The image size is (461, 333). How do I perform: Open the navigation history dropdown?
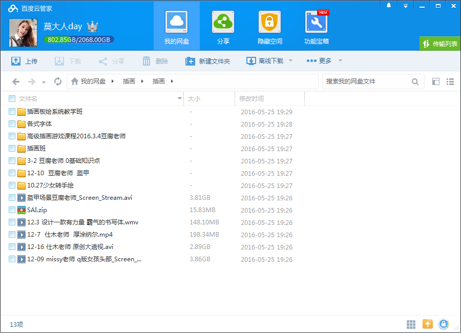[44, 82]
